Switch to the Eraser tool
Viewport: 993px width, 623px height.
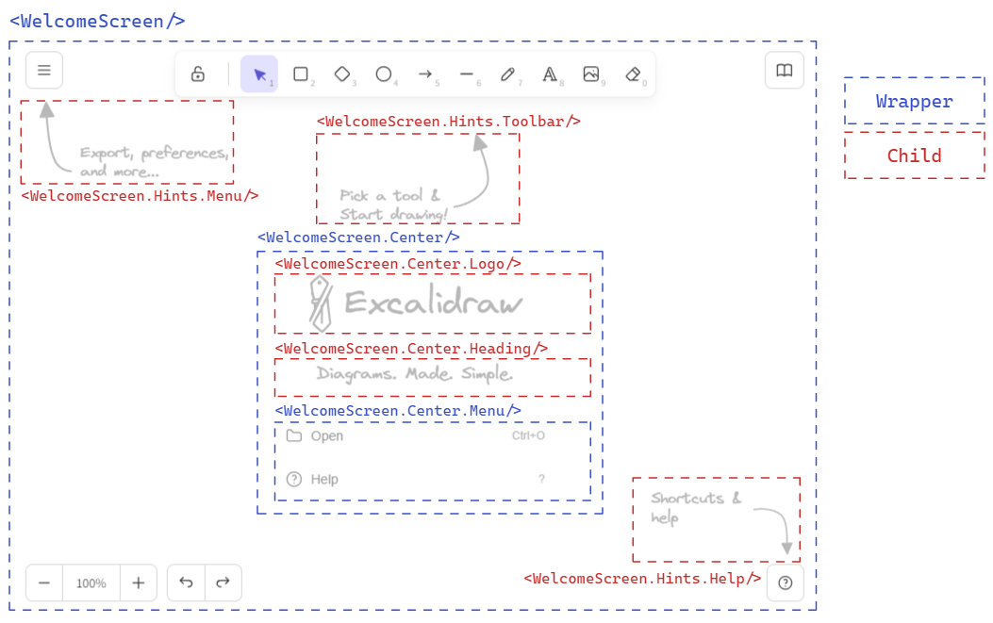pyautogui.click(x=632, y=74)
